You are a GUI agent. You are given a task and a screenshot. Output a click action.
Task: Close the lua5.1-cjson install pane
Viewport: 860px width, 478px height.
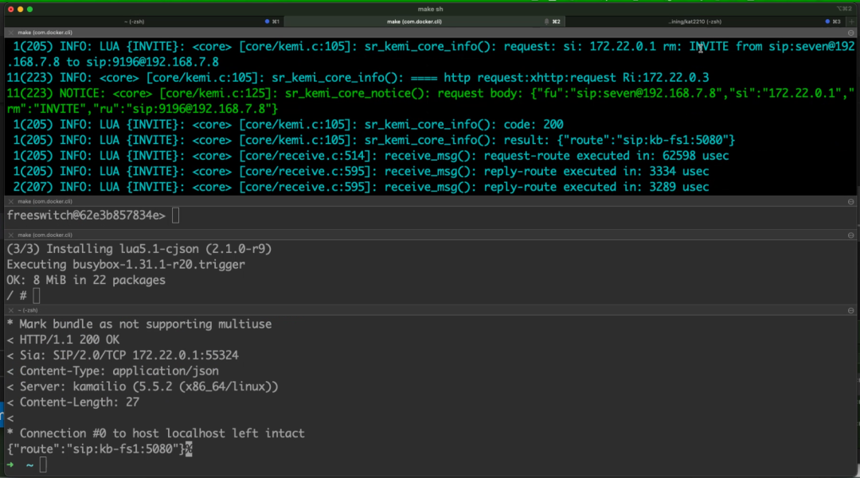(9, 235)
